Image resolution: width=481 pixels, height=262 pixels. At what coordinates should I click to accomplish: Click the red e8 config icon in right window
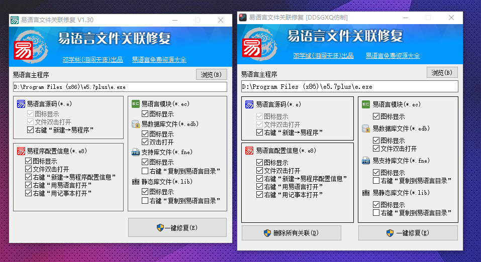[249, 151]
